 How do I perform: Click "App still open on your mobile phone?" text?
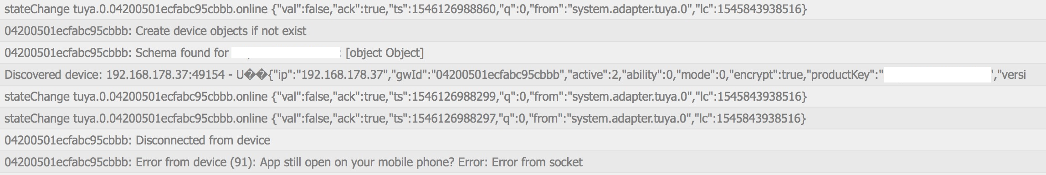(357, 162)
